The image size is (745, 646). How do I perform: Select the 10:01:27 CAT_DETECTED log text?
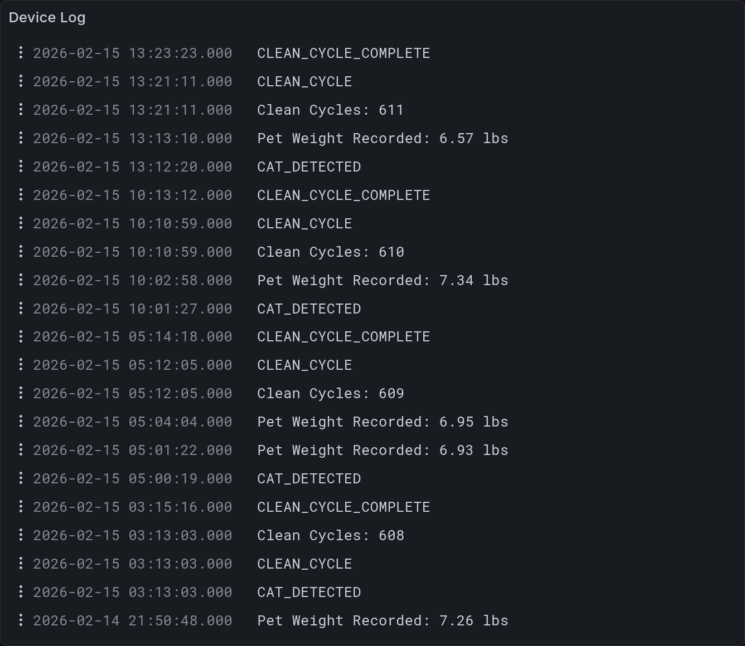(x=309, y=309)
